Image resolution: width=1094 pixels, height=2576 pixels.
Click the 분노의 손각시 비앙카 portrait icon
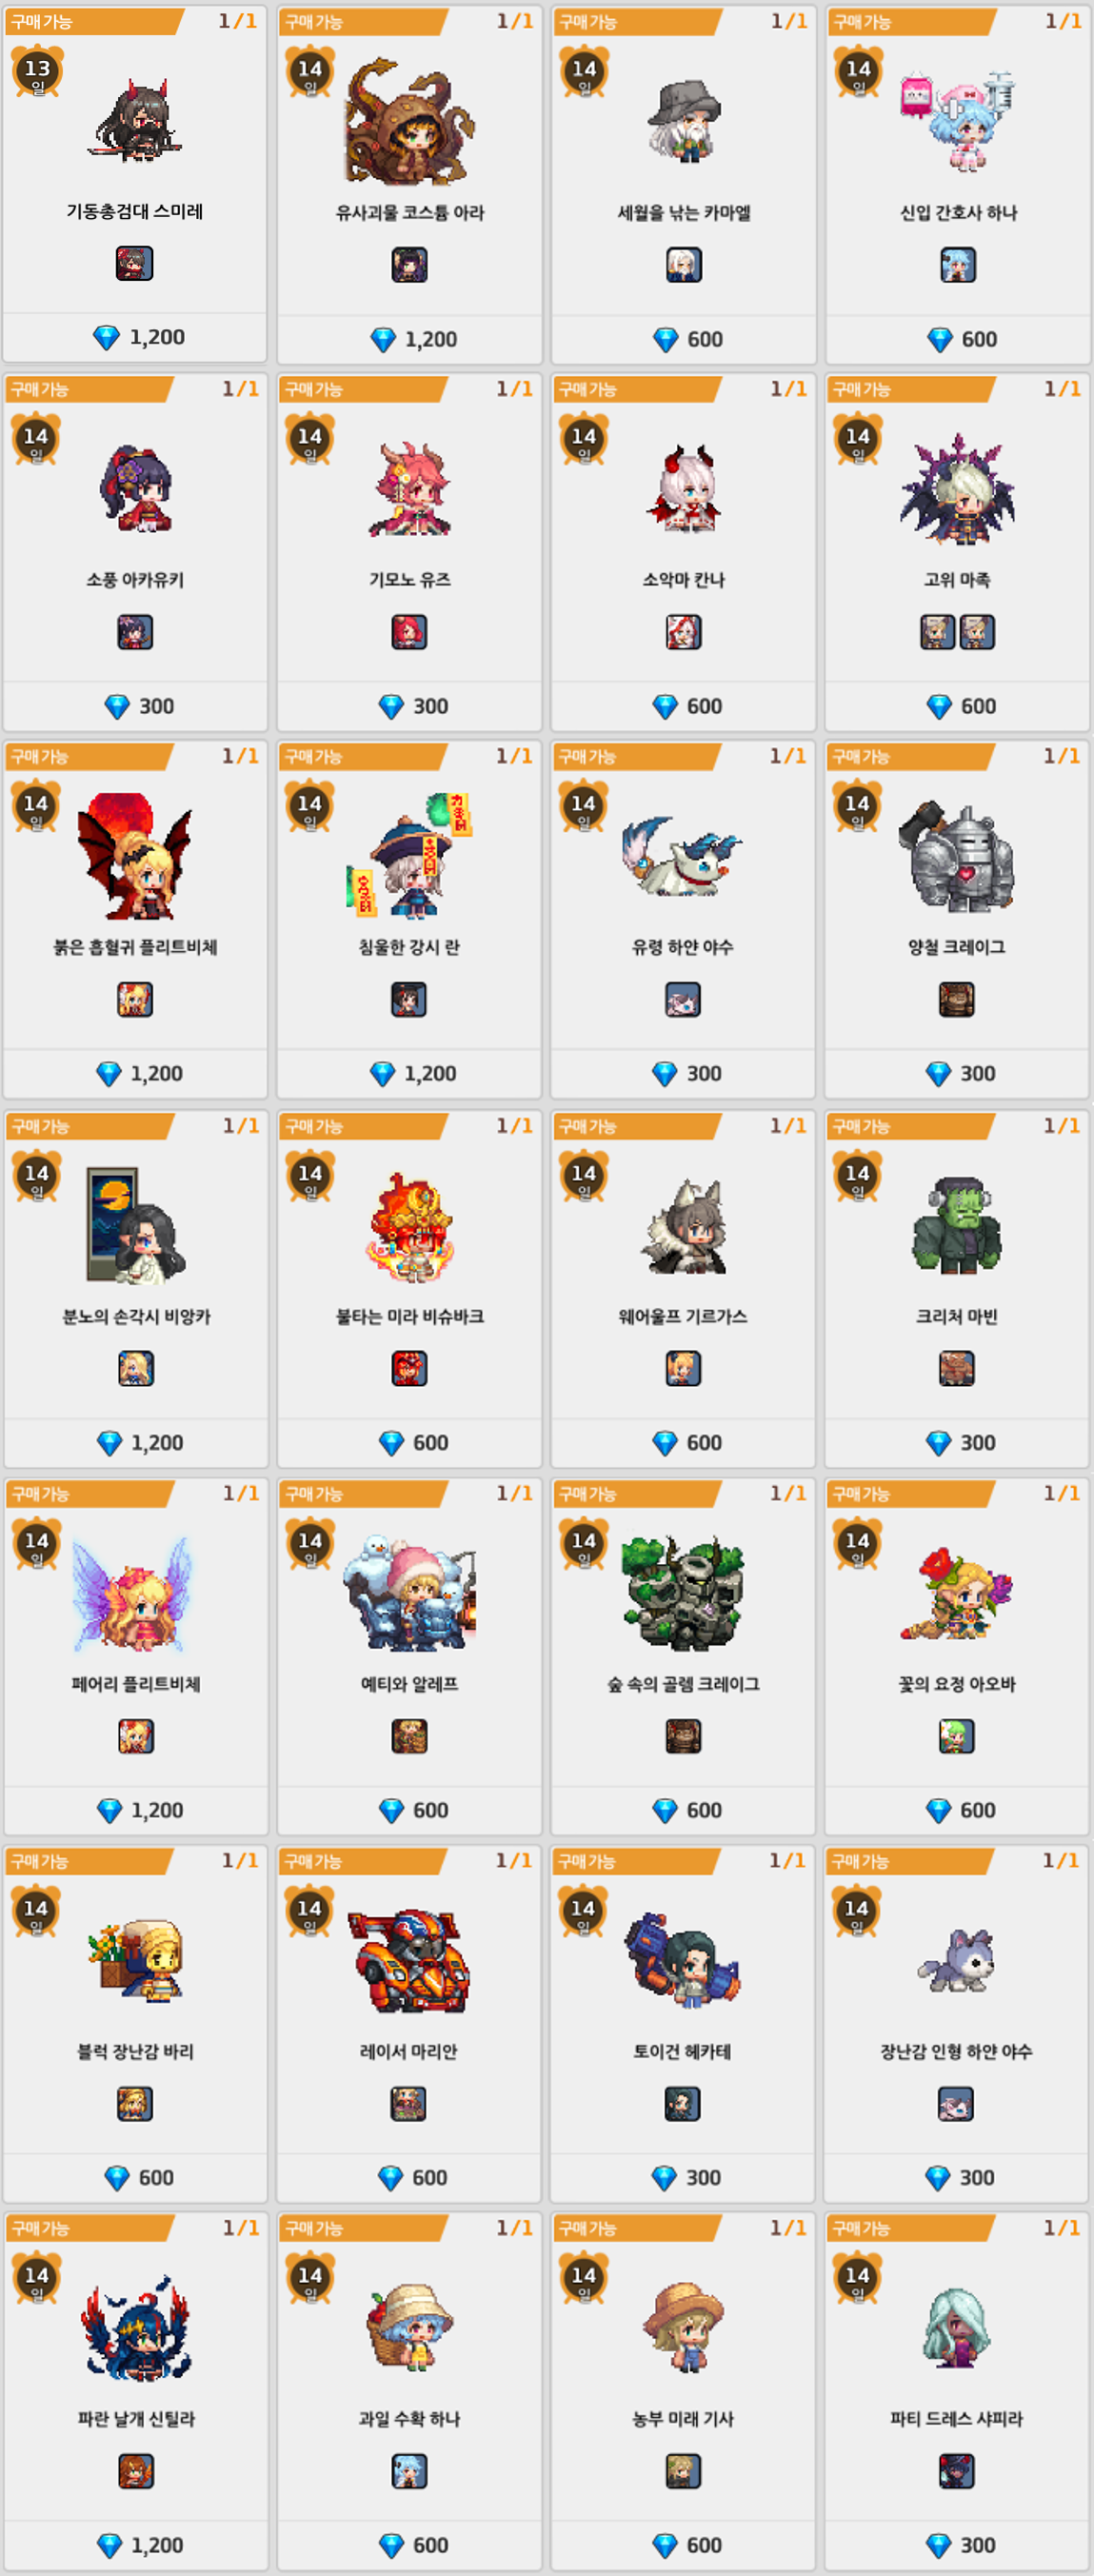(x=136, y=1368)
